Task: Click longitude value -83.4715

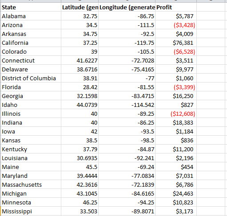Action: pos(127,96)
